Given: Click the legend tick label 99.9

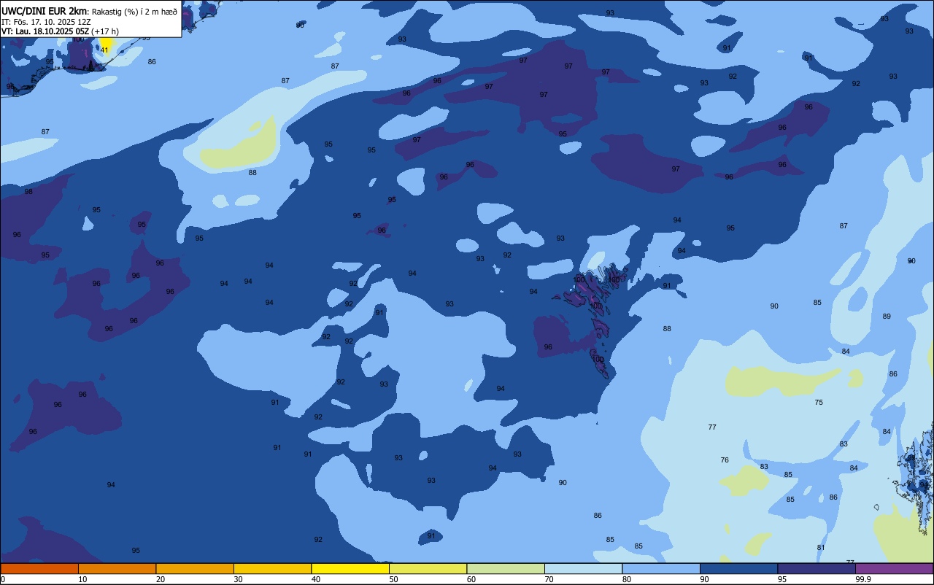Looking at the screenshot, I should pos(864,579).
